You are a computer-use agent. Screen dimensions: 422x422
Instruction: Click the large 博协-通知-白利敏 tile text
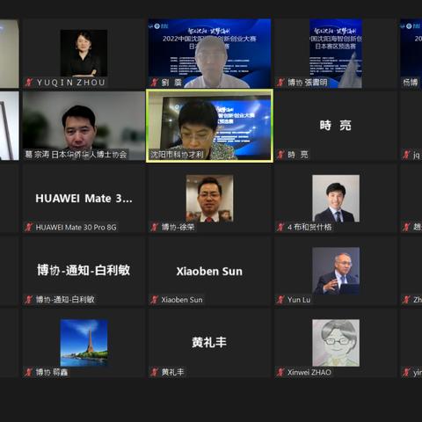[x=84, y=270]
